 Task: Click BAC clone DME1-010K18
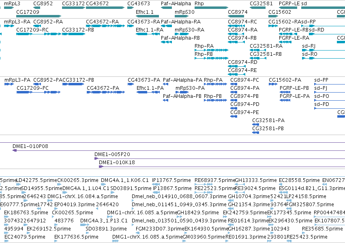[x=117, y=163]
